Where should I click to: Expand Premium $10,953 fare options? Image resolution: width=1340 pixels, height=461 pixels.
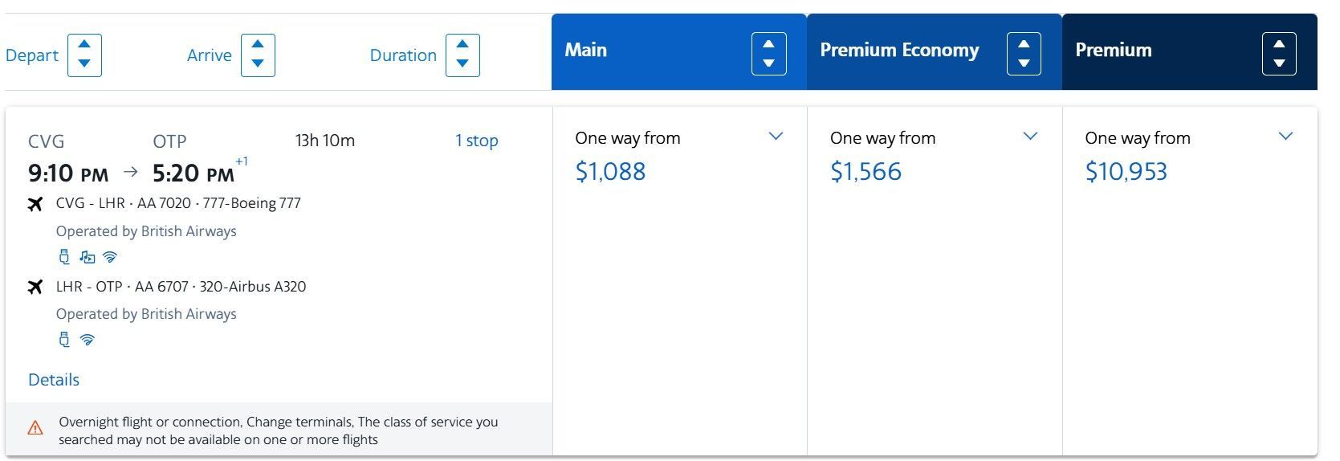(1285, 137)
